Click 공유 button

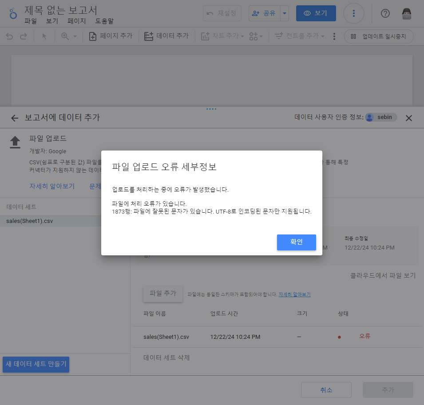coord(264,13)
